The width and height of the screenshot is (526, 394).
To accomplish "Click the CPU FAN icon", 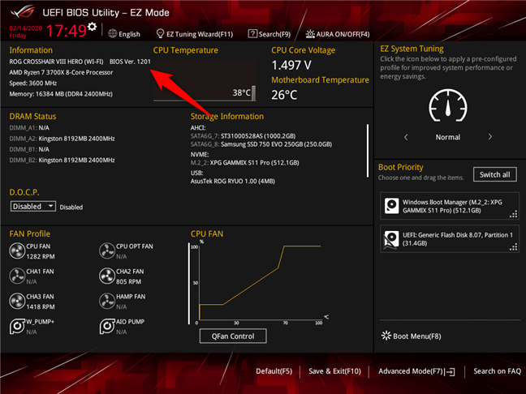I will (x=17, y=251).
